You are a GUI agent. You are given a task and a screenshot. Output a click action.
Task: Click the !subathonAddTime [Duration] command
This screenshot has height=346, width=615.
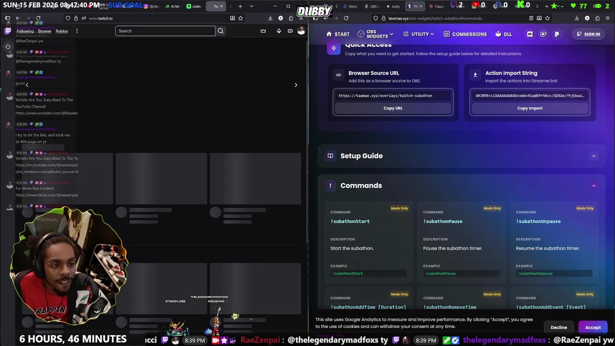pos(368,307)
